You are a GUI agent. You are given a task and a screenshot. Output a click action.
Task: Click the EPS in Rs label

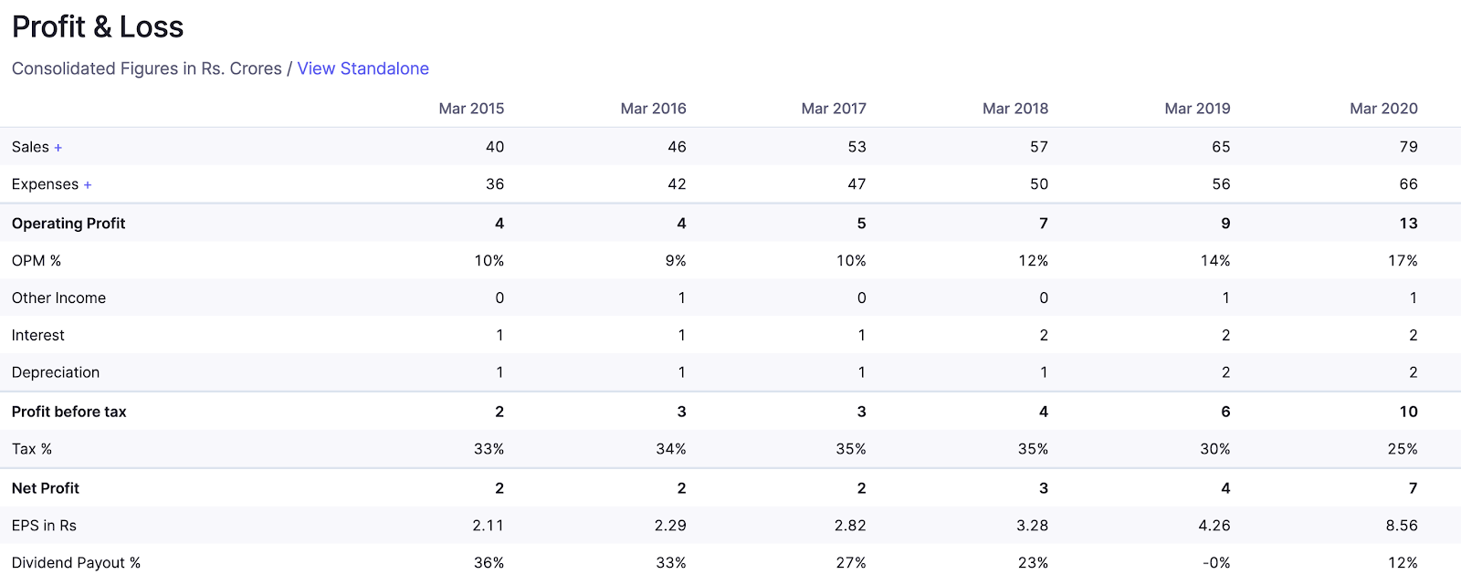click(x=44, y=526)
